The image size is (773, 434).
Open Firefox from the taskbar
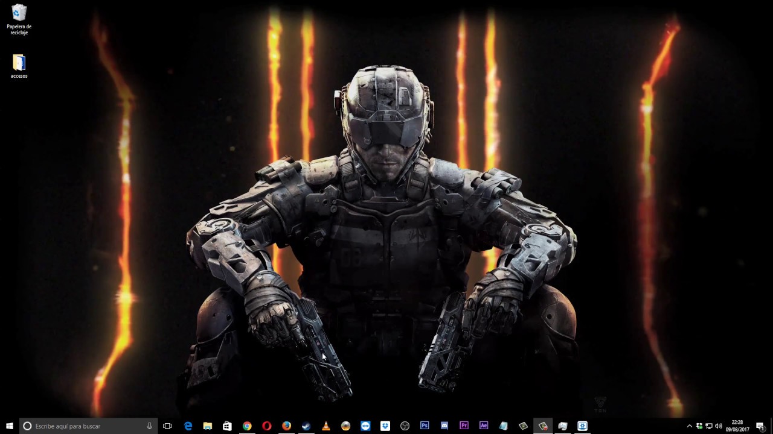286,426
